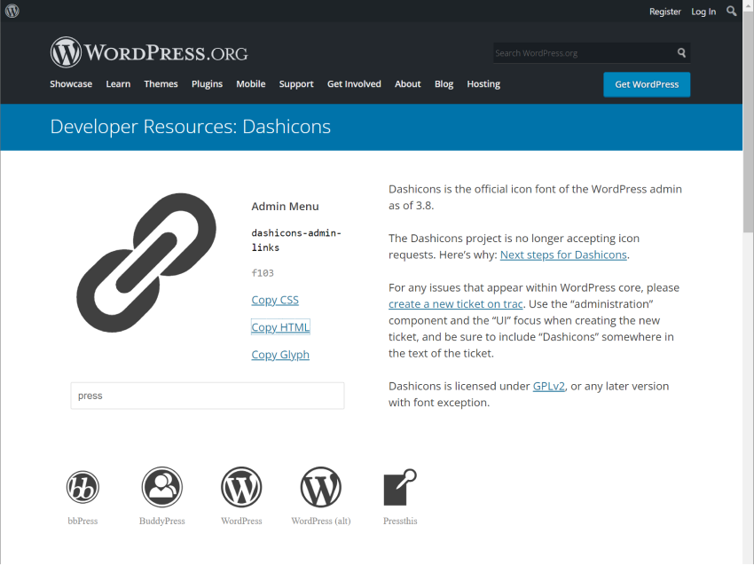Image resolution: width=754 pixels, height=565 pixels.
Task: Pick the WordPress (alt) dashicon
Action: tap(320, 487)
